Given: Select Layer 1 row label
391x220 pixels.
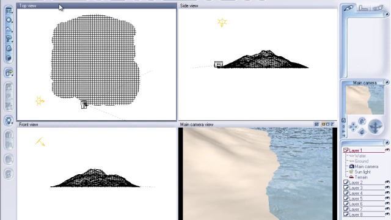Looking at the screenshot, I should click(x=356, y=150).
